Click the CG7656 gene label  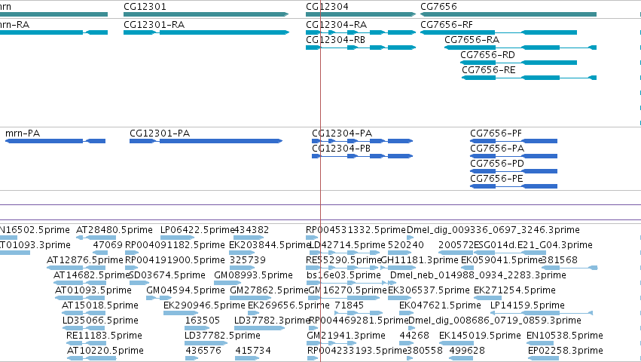438,7
